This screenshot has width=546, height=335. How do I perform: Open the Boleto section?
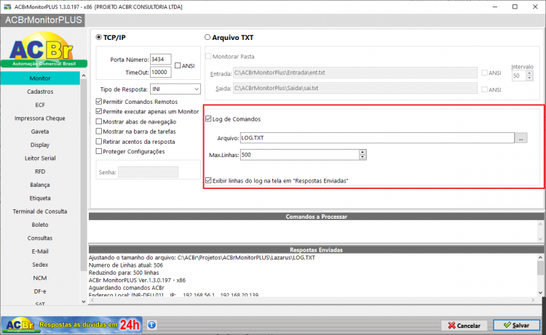pyautogui.click(x=40, y=225)
